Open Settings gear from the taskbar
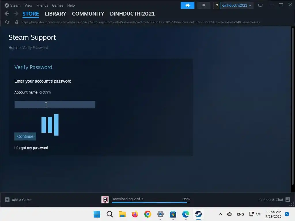The width and height of the screenshot is (295, 221). pos(160,214)
